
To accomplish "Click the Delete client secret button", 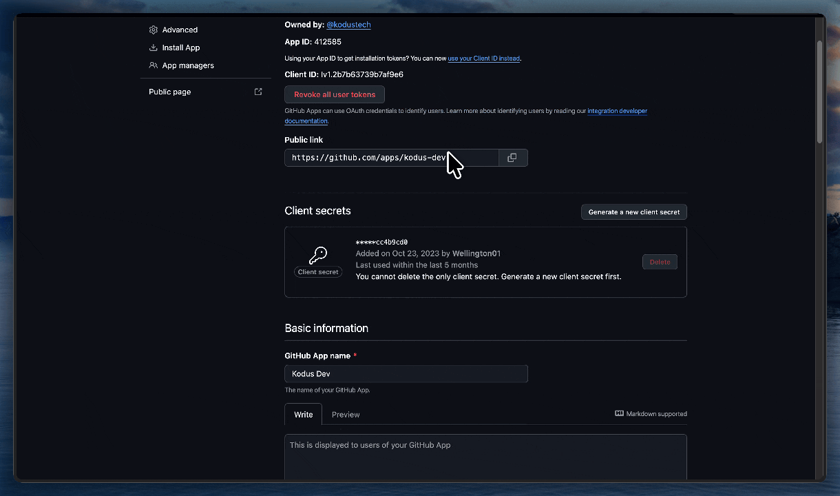I will click(x=660, y=262).
